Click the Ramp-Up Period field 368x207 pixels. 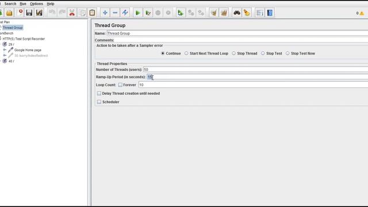[x=257, y=76]
